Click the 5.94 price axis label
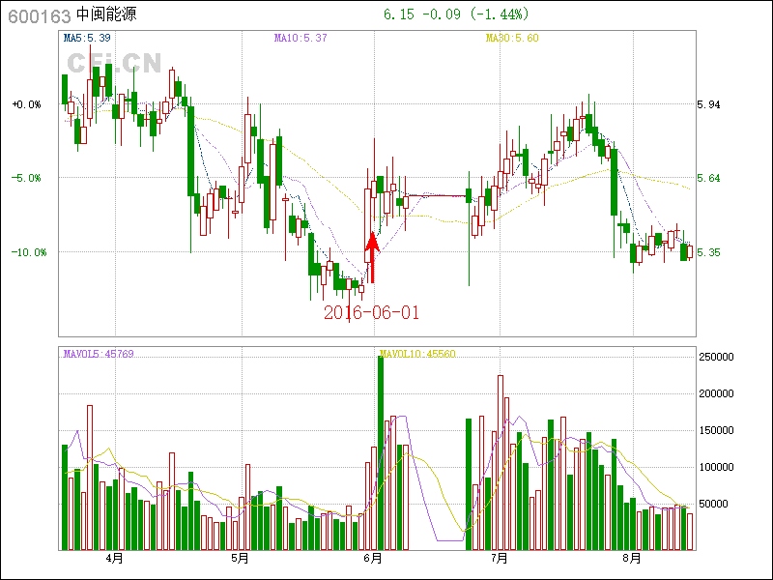 click(x=710, y=104)
